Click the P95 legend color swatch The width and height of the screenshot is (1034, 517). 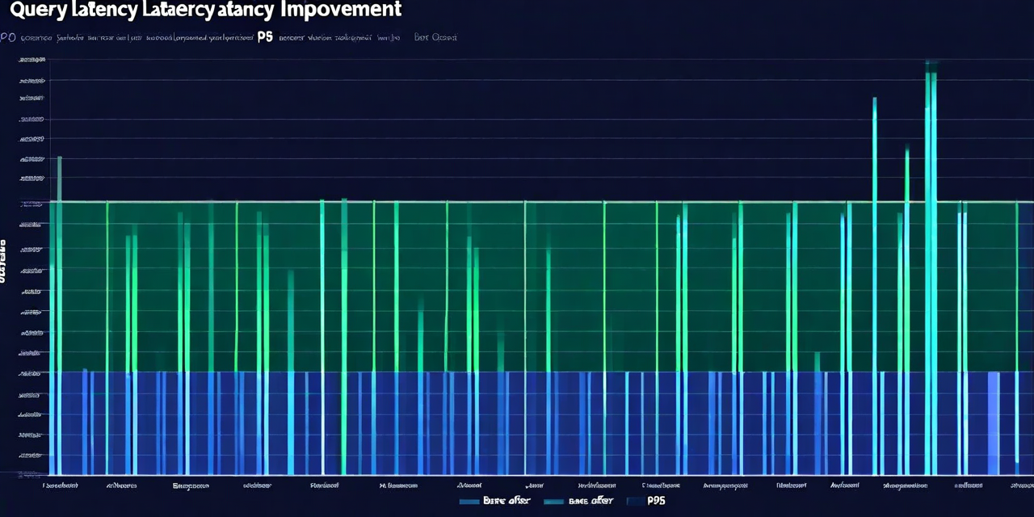[x=635, y=501]
